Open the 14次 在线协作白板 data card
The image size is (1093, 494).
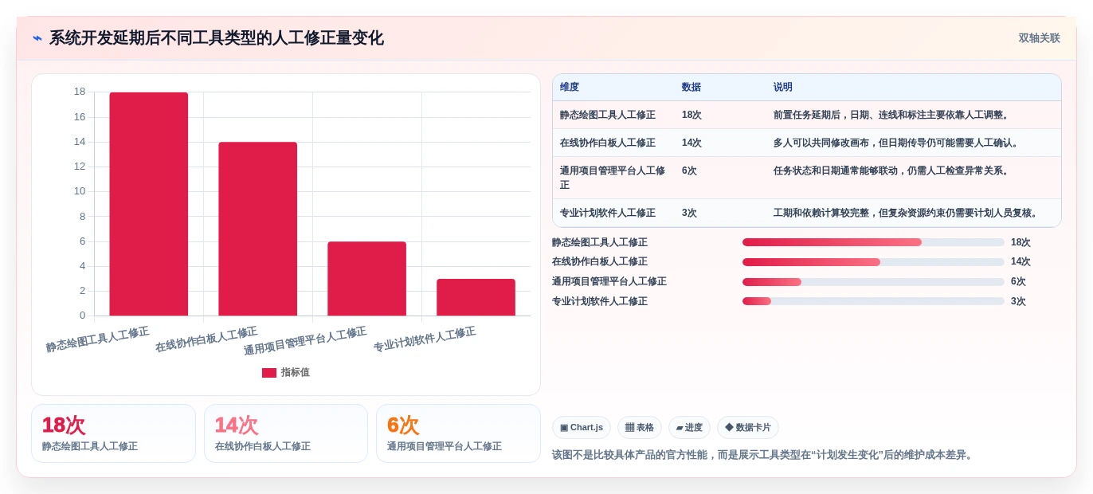click(286, 433)
